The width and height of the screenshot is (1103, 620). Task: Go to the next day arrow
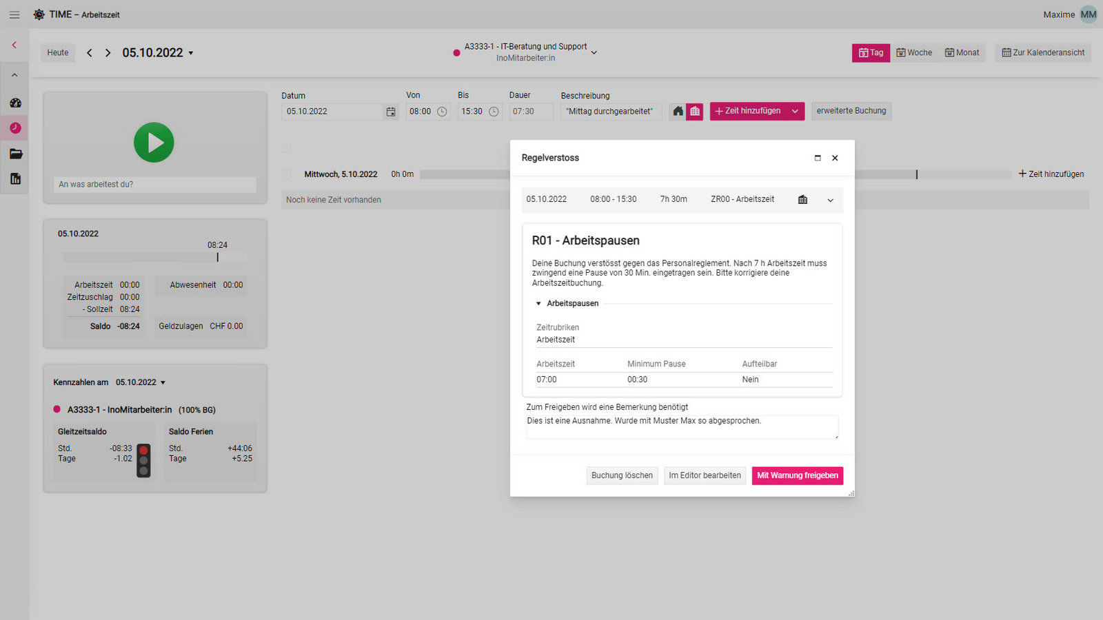[x=108, y=53]
